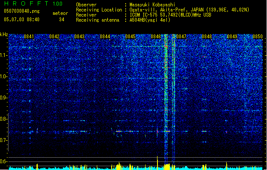
Task: Click the 0846 time marker
Action: coord(156,37)
